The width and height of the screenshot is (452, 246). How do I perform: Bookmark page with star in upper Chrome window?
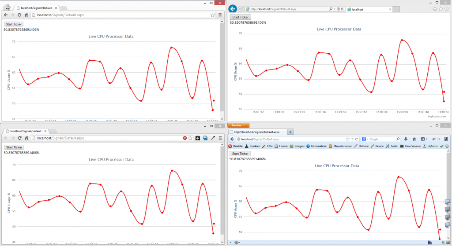click(212, 15)
